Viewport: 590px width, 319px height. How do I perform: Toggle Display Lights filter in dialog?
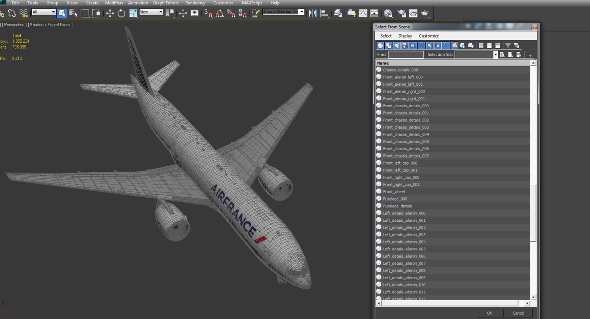(397, 45)
